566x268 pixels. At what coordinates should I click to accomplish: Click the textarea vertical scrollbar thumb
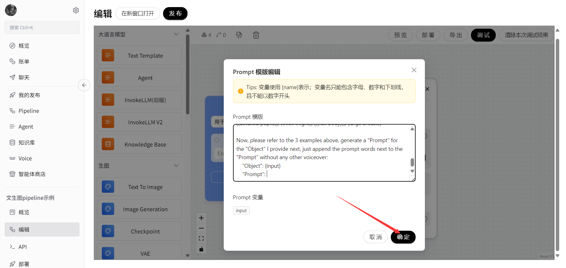point(412,162)
